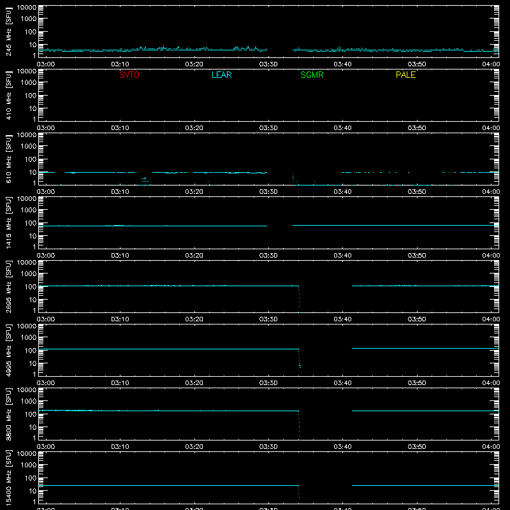
Task: Click 03:50 under the 410 MHz plot
Action: pyautogui.click(x=417, y=128)
